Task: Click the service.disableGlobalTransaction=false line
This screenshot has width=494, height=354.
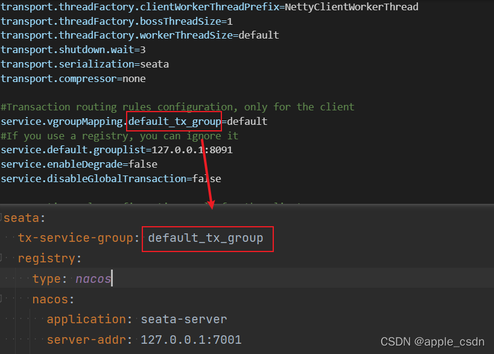Action: tap(111, 179)
